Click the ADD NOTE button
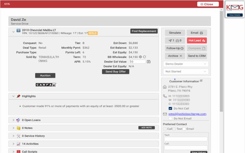 (x=146, y=128)
